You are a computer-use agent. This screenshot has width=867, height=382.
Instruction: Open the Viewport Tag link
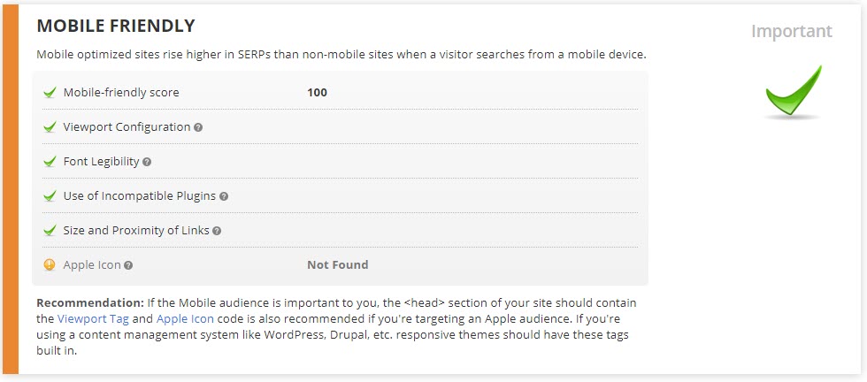[x=93, y=318]
